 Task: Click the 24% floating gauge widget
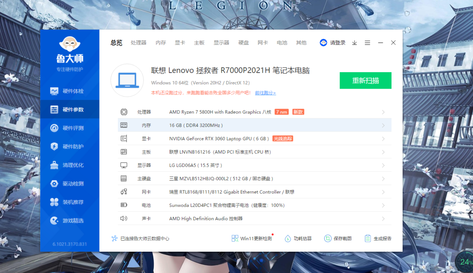click(464, 261)
